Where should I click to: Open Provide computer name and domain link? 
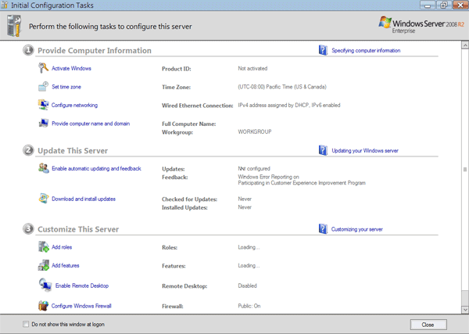[91, 124]
